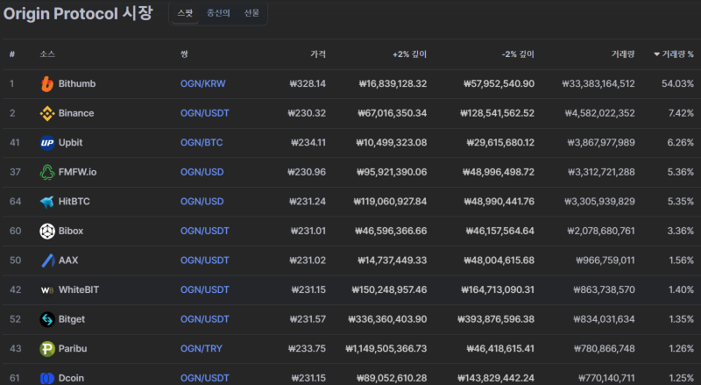Open the OGN/USD pair on FMFW.io
This screenshot has height=385, width=701.
point(202,172)
